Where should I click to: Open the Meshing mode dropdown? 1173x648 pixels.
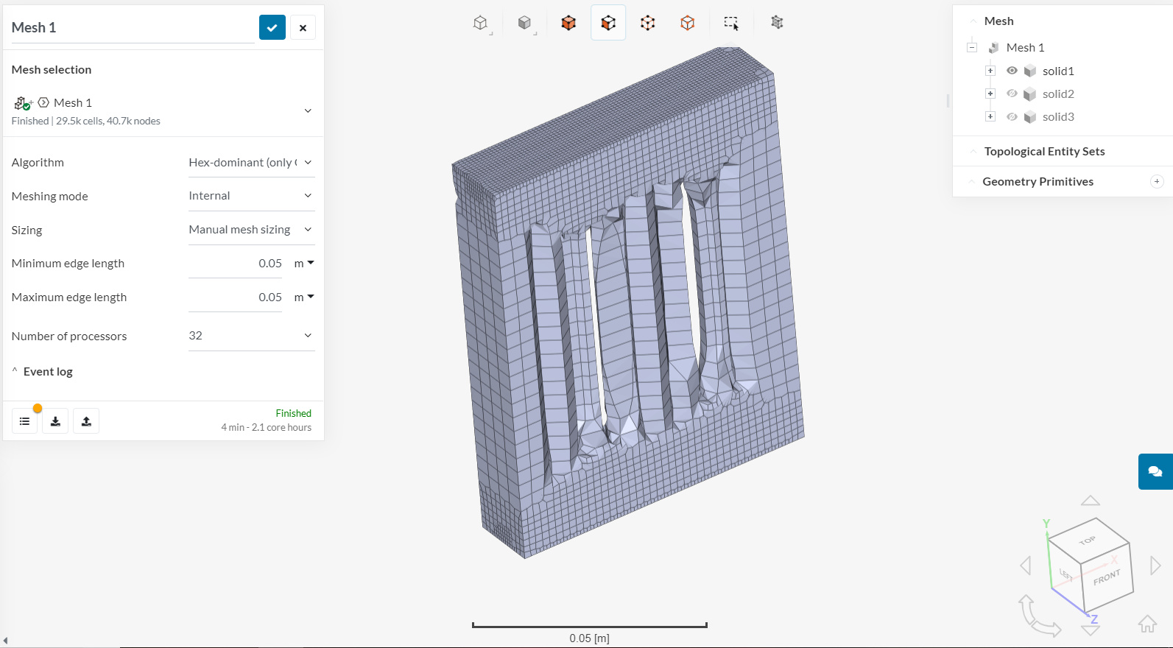click(251, 196)
